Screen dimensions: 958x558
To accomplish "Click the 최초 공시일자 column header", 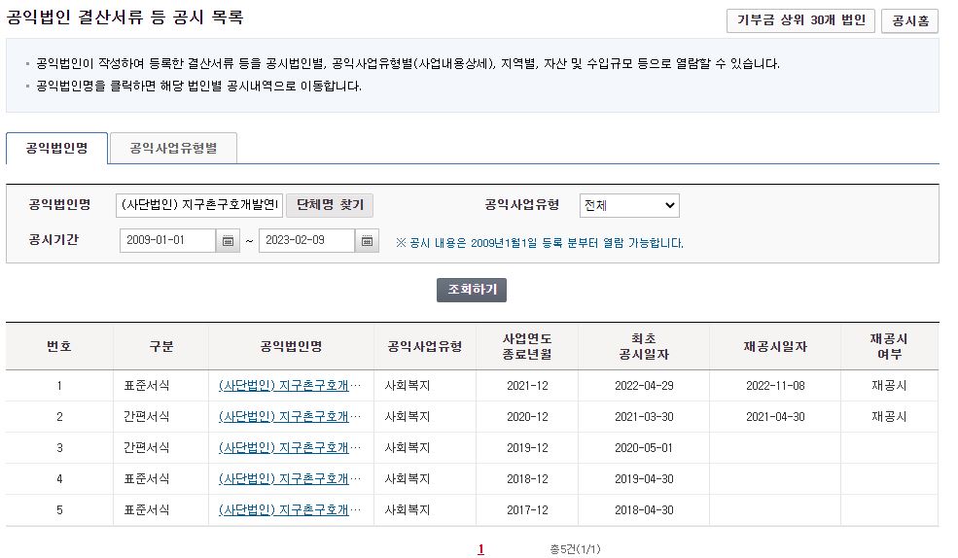I will tap(643, 346).
